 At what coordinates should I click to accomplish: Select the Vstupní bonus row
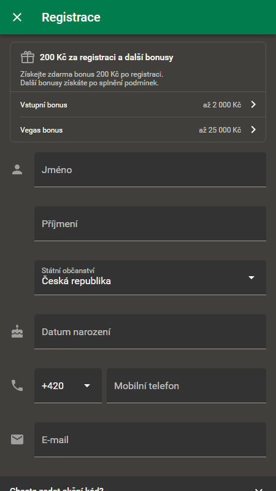pyautogui.click(x=138, y=104)
